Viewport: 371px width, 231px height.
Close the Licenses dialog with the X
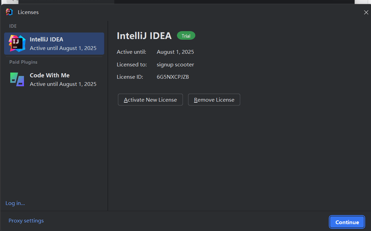(366, 12)
